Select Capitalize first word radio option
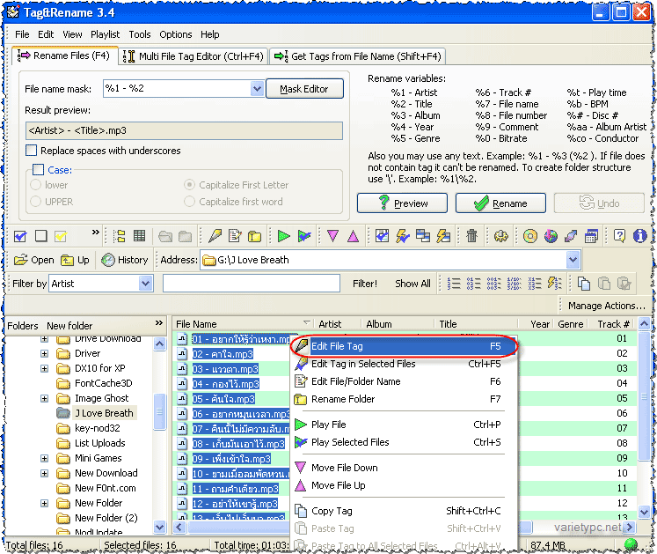The width and height of the screenshot is (657, 554). click(x=189, y=202)
